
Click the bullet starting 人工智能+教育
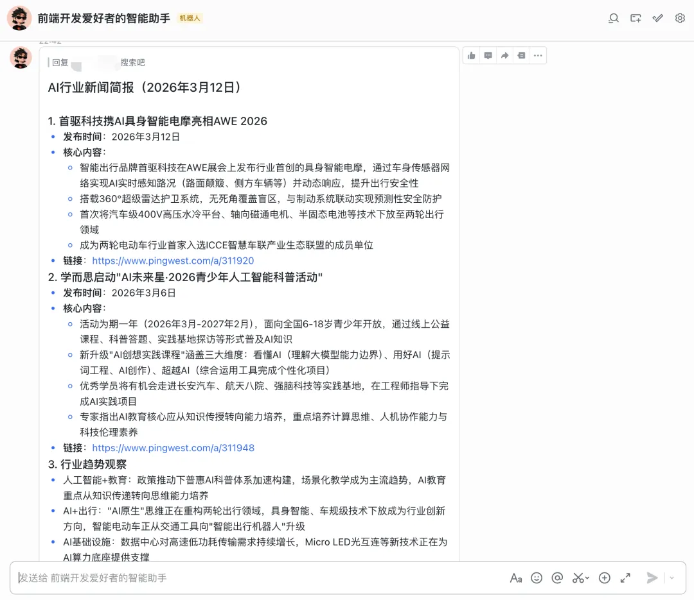(x=254, y=488)
